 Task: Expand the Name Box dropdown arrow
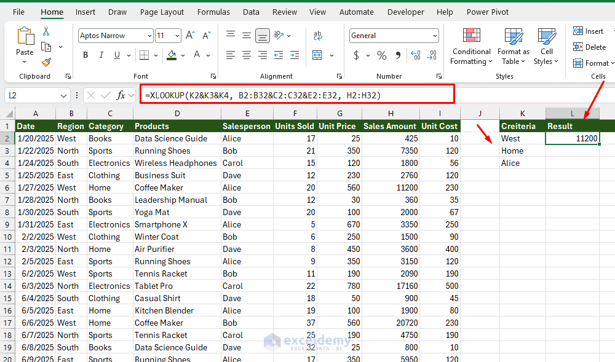coord(63,96)
